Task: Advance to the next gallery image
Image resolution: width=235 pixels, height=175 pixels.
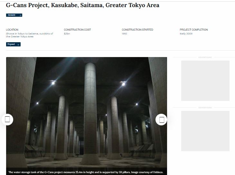Action: pos(161,120)
